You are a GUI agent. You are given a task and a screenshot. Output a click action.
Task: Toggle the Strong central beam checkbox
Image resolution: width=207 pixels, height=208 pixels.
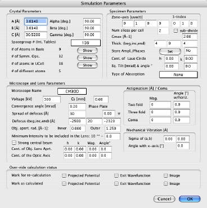(14, 143)
